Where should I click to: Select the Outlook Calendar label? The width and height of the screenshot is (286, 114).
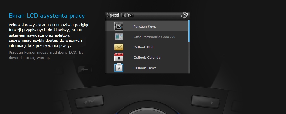tap(148, 58)
